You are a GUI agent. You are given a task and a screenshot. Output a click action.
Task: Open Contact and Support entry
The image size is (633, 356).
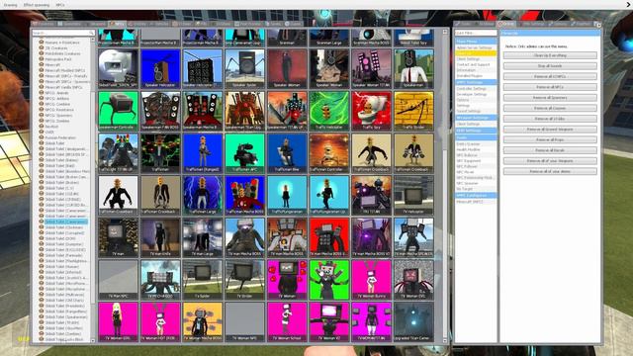473,64
